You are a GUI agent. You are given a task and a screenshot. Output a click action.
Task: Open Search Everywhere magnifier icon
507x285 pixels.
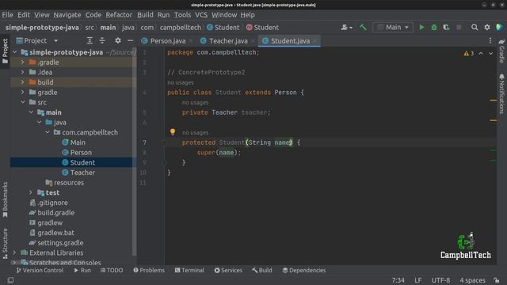(475, 28)
